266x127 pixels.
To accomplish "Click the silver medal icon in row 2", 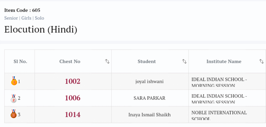I will pos(14,98).
